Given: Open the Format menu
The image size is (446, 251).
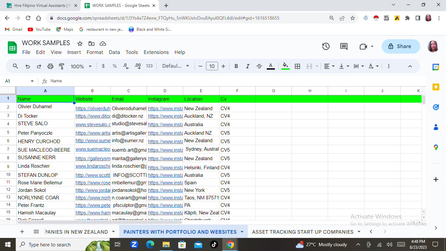Looking at the screenshot, I should (x=95, y=52).
